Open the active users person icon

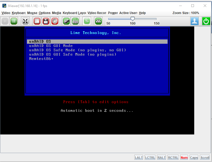[194, 21]
